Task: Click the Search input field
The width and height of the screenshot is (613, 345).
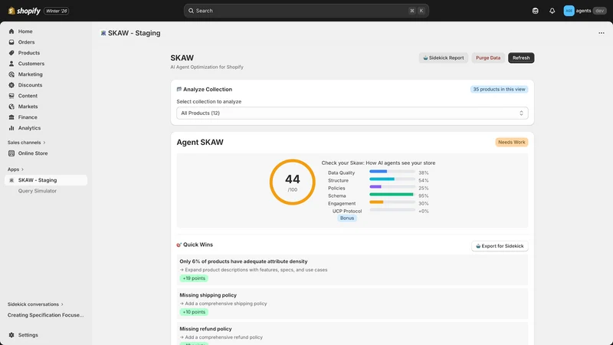Action: coord(306,11)
